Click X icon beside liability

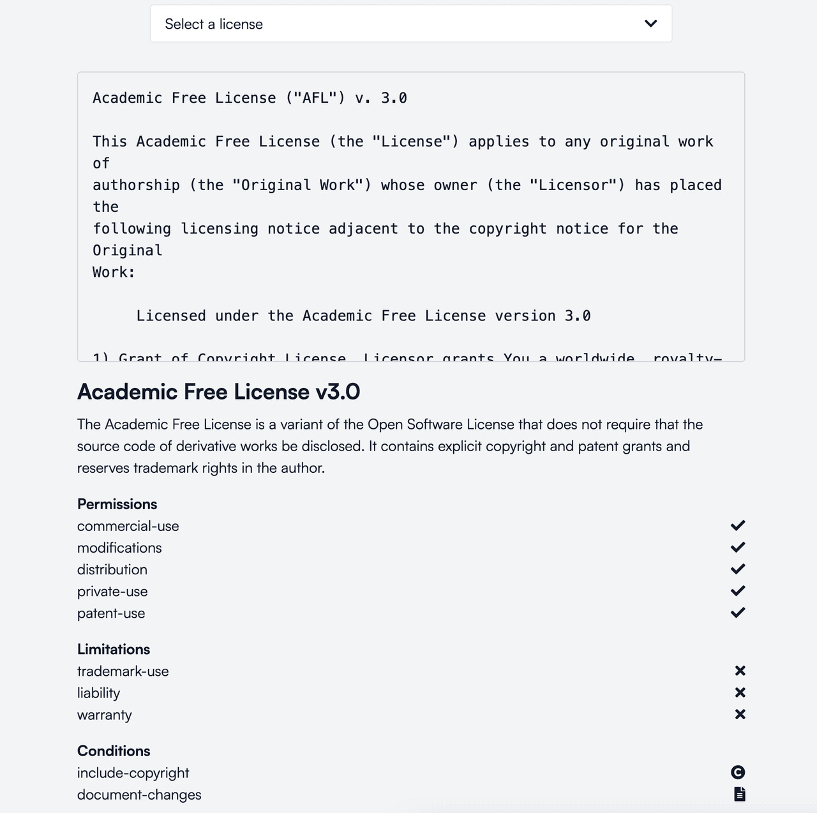click(x=740, y=692)
